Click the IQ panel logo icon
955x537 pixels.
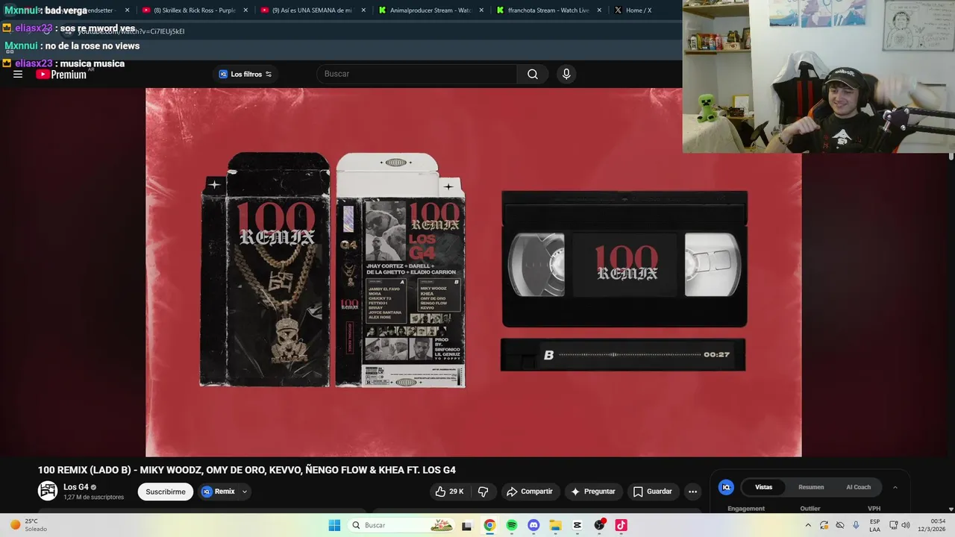[x=726, y=487]
